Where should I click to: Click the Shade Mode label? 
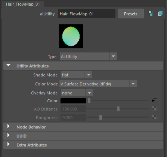45,75
